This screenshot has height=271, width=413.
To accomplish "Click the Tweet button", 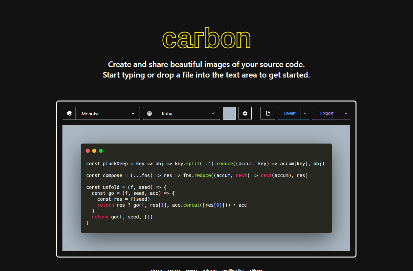I will 289,113.
